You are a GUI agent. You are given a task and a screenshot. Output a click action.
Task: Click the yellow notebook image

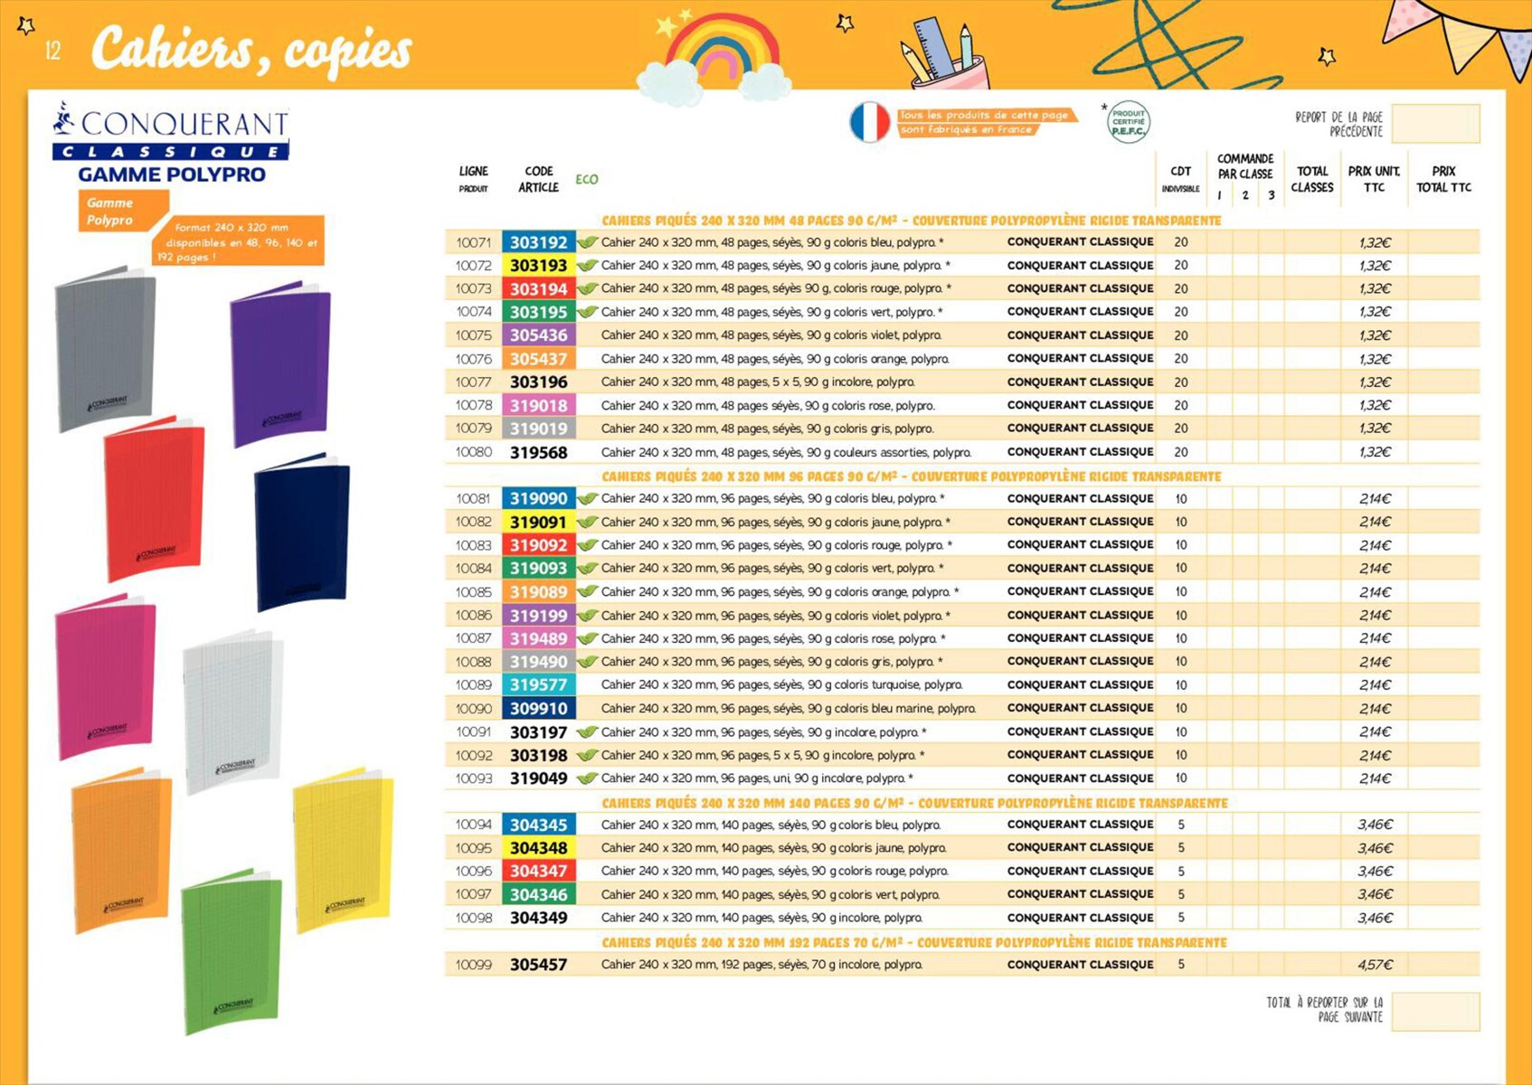343,850
